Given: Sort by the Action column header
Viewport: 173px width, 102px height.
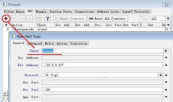Looking at the screenshot, I should coord(24,25).
